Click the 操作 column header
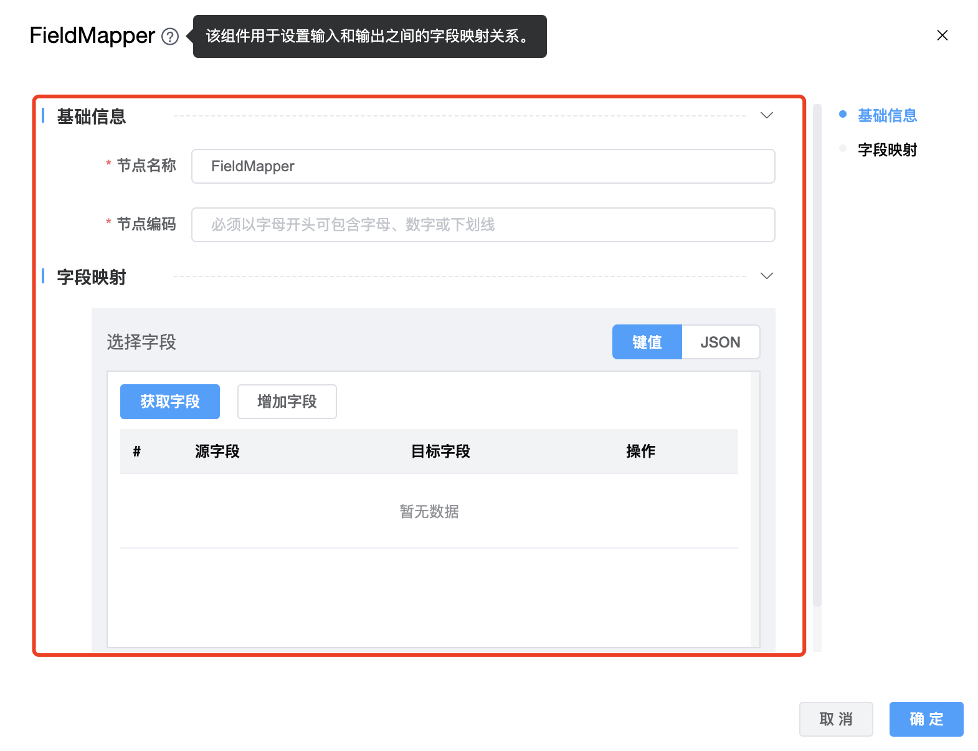Screen dimensions: 978x751 (x=640, y=451)
